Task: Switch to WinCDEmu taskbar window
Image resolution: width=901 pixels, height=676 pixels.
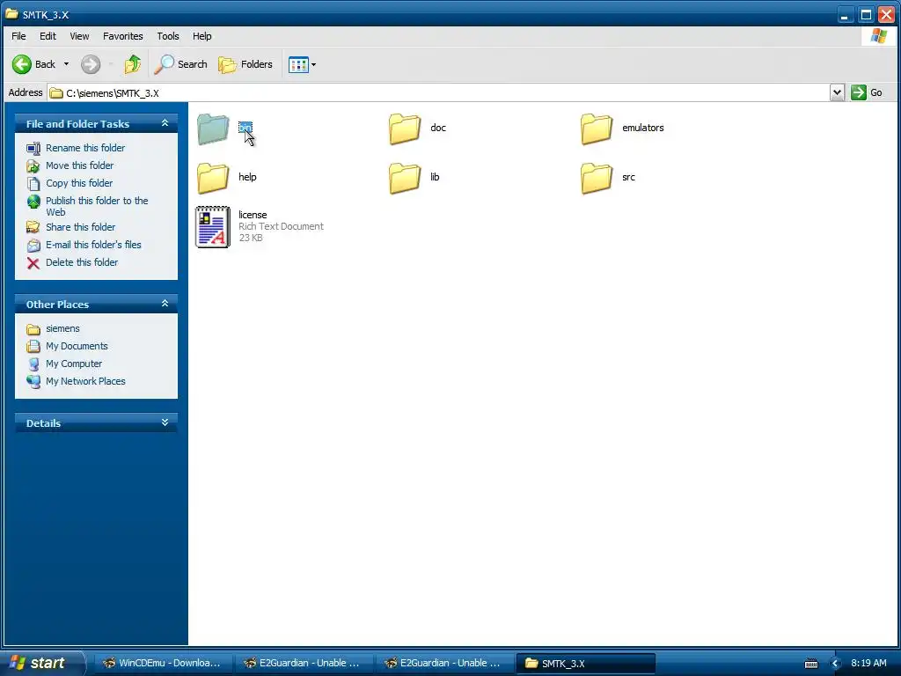Action: [163, 664]
